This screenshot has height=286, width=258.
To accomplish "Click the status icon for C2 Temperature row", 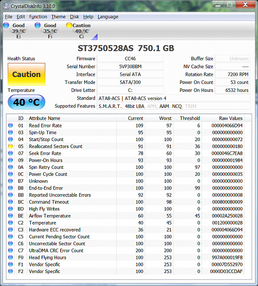I will tap(10, 223).
